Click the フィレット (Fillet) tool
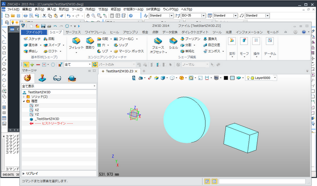 point(76,45)
